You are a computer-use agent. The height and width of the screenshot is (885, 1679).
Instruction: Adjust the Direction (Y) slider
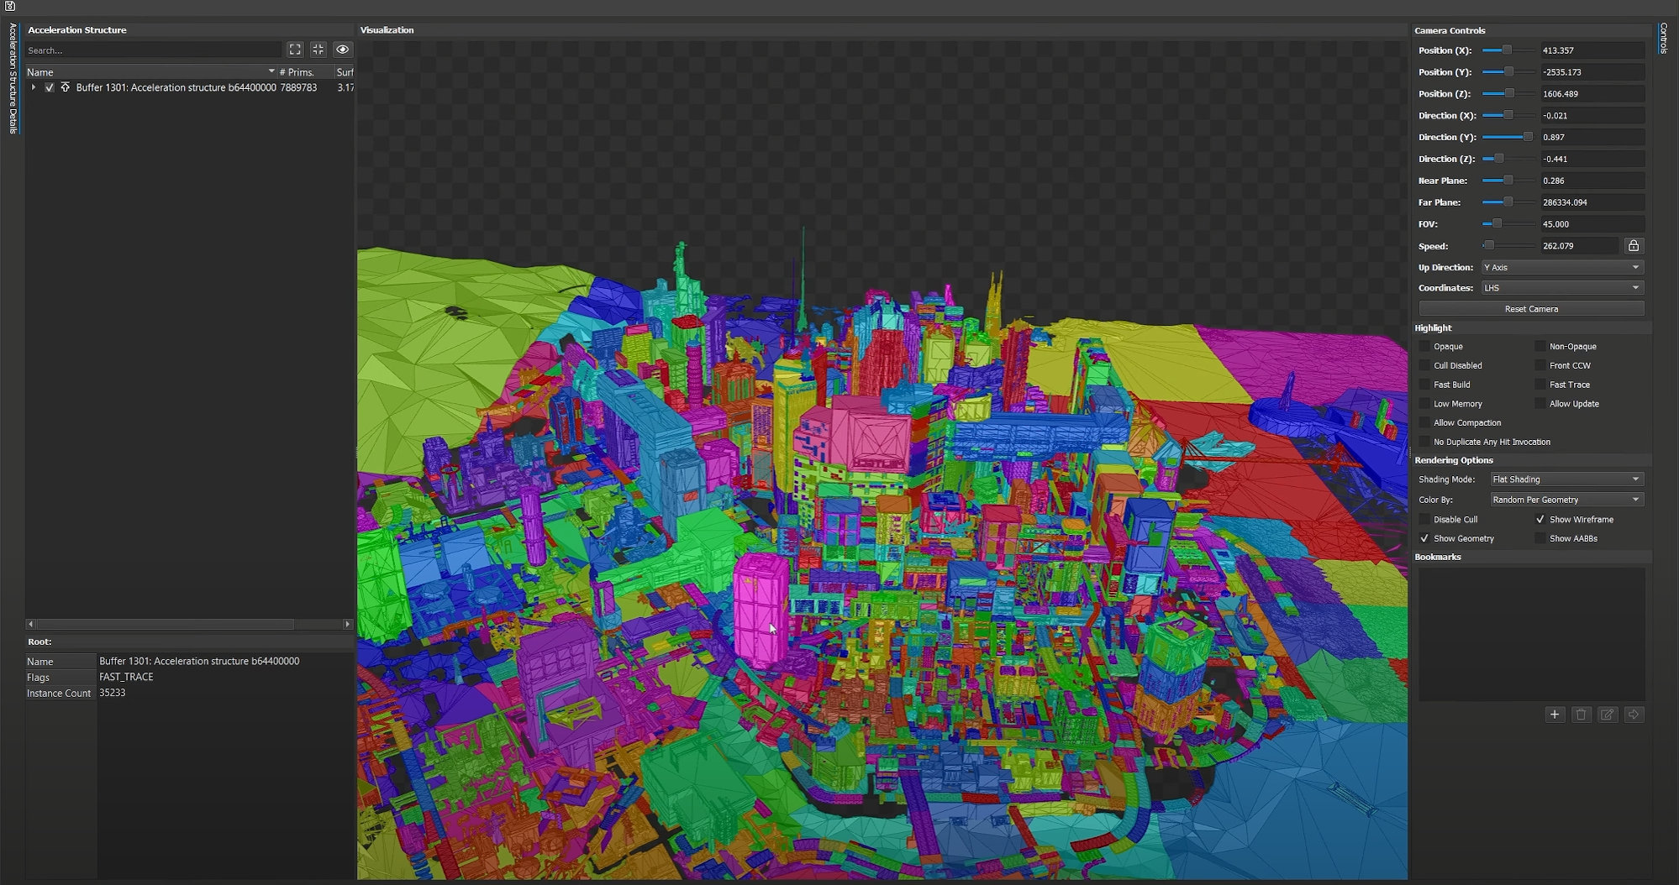point(1508,137)
